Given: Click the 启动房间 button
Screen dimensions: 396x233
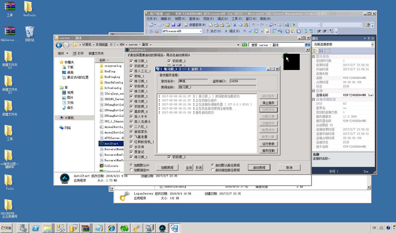Looking at the screenshot, I should click(x=259, y=168).
